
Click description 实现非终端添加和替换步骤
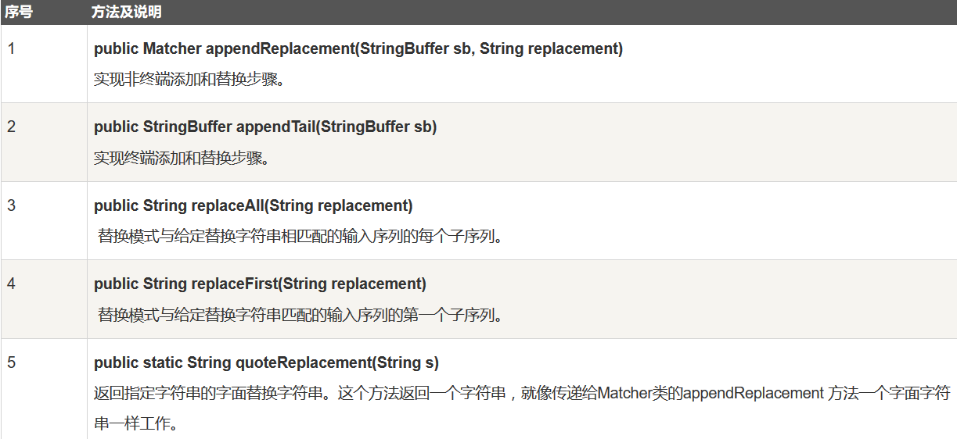coord(189,80)
